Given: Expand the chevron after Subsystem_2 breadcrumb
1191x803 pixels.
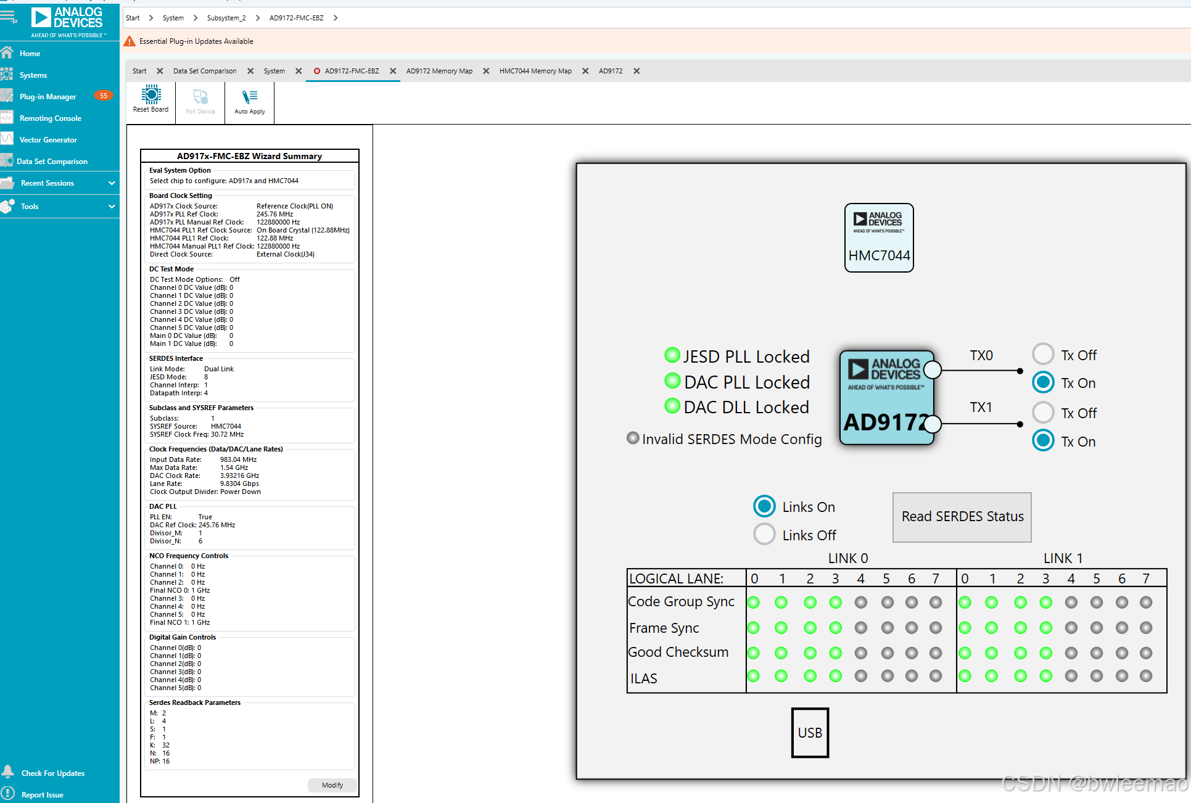Looking at the screenshot, I should pyautogui.click(x=258, y=18).
